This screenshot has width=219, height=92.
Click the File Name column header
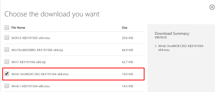(18, 28)
